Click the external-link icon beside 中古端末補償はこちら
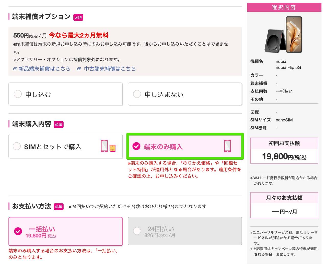327x274 pixels. pyautogui.click(x=79, y=69)
